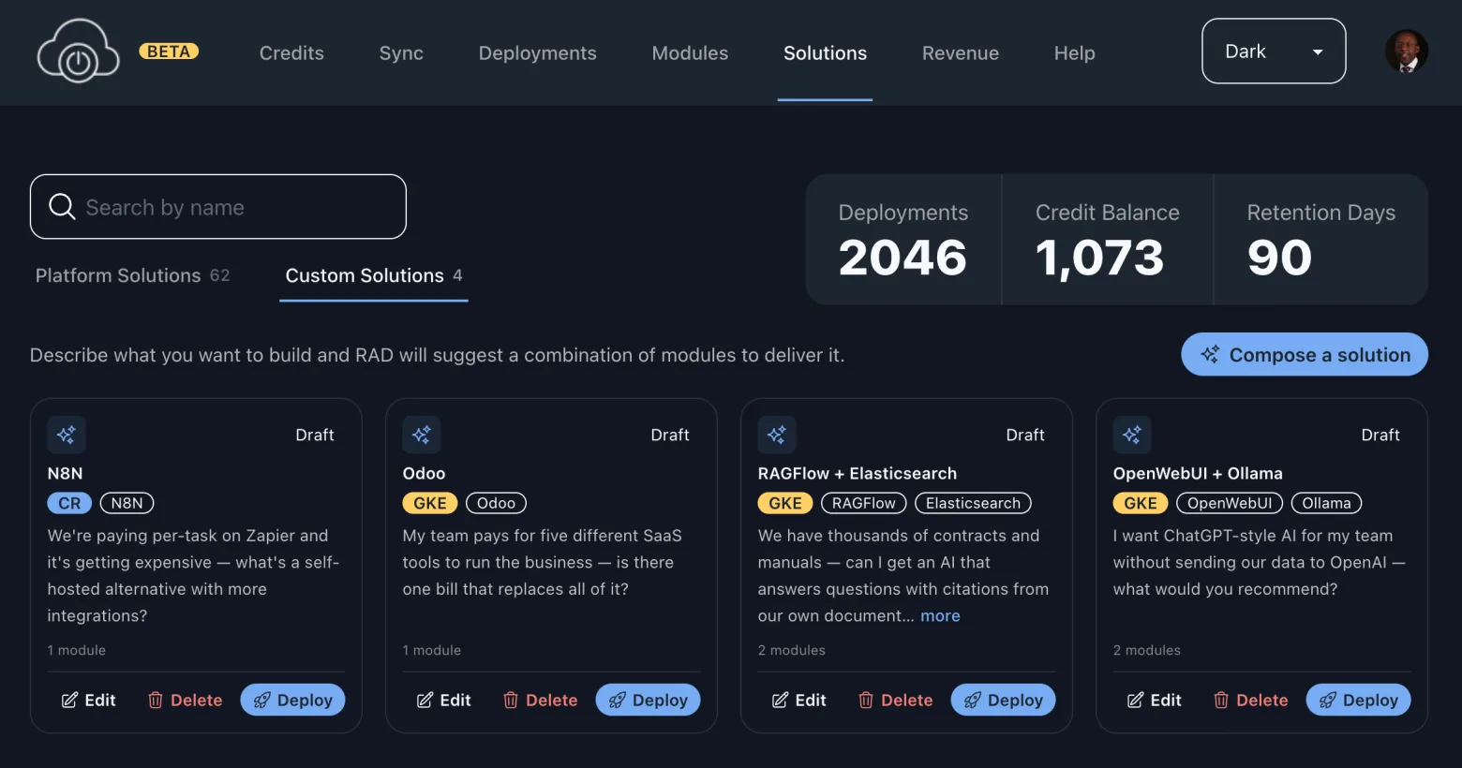
Task: Click the N8N module tag
Action: coord(127,503)
